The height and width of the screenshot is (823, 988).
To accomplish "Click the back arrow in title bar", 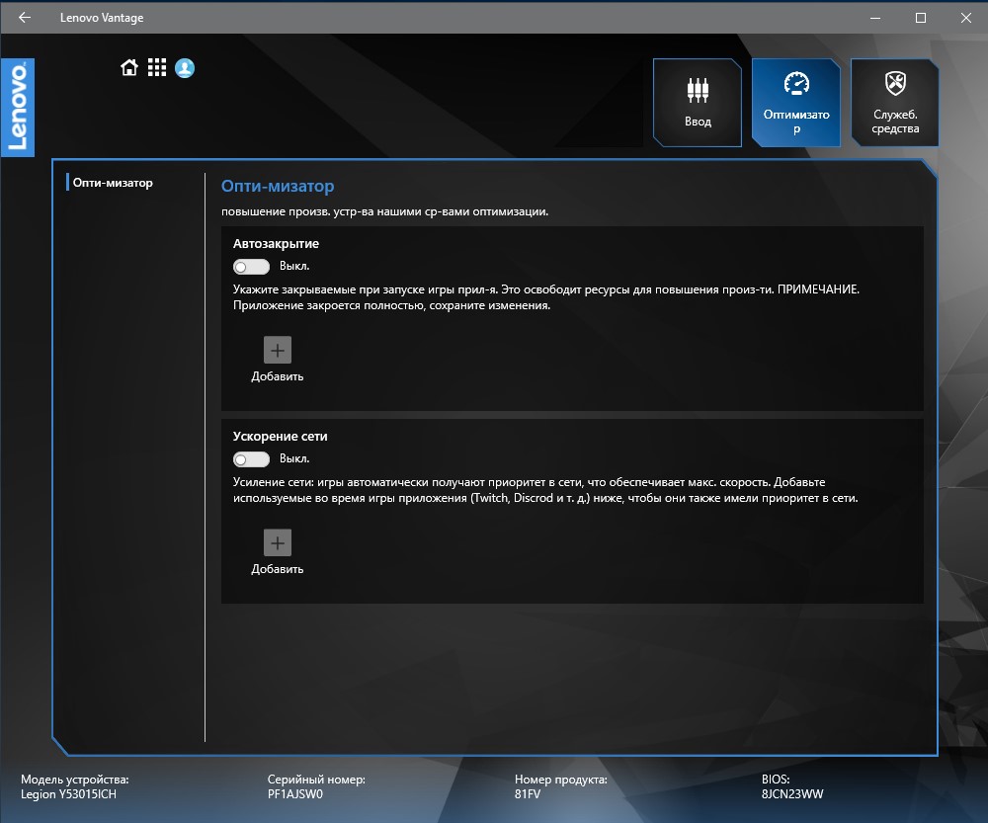I will (25, 17).
